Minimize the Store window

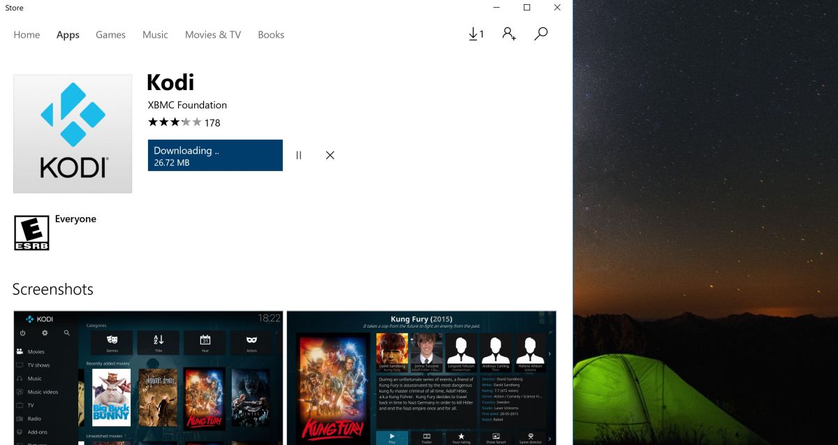(497, 8)
